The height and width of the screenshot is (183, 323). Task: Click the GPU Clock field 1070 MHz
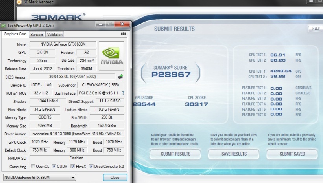coord(40,142)
